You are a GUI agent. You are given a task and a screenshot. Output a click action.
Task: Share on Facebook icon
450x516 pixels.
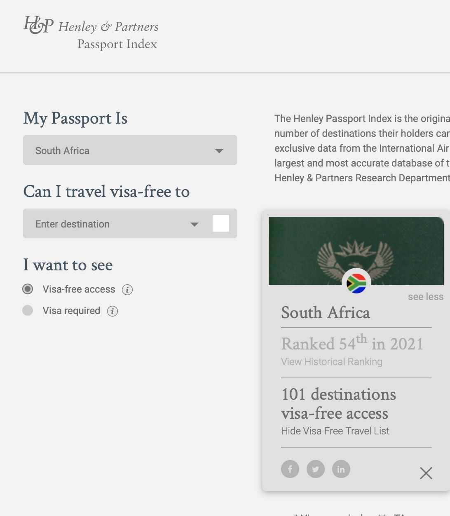pyautogui.click(x=290, y=469)
